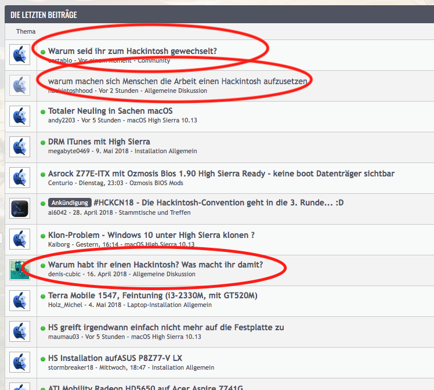Open thread 'warum machen sich Menschen die Arbeit'
The height and width of the screenshot is (390, 434).
coord(178,81)
